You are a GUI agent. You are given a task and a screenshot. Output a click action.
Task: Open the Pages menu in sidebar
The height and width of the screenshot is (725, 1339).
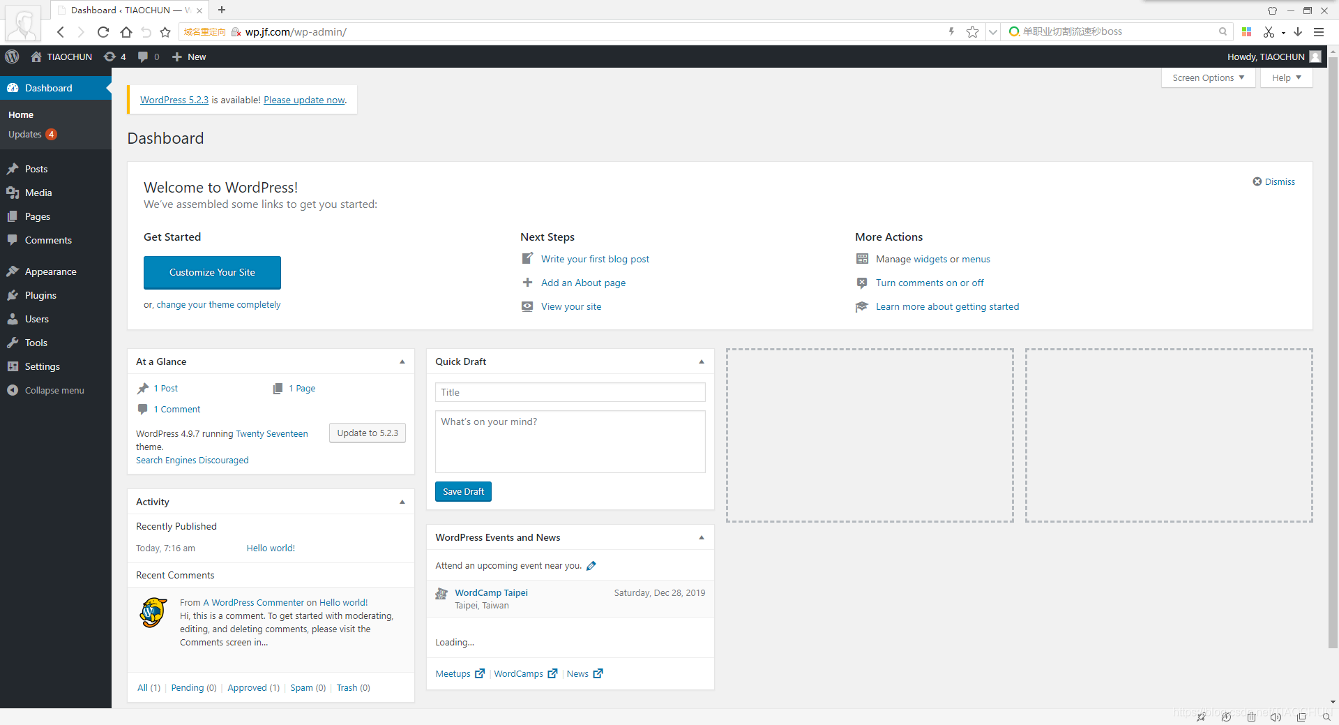[x=56, y=216]
